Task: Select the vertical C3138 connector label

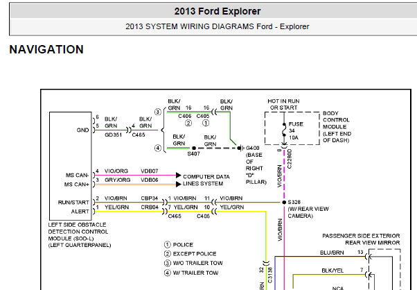Action: pyautogui.click(x=270, y=275)
